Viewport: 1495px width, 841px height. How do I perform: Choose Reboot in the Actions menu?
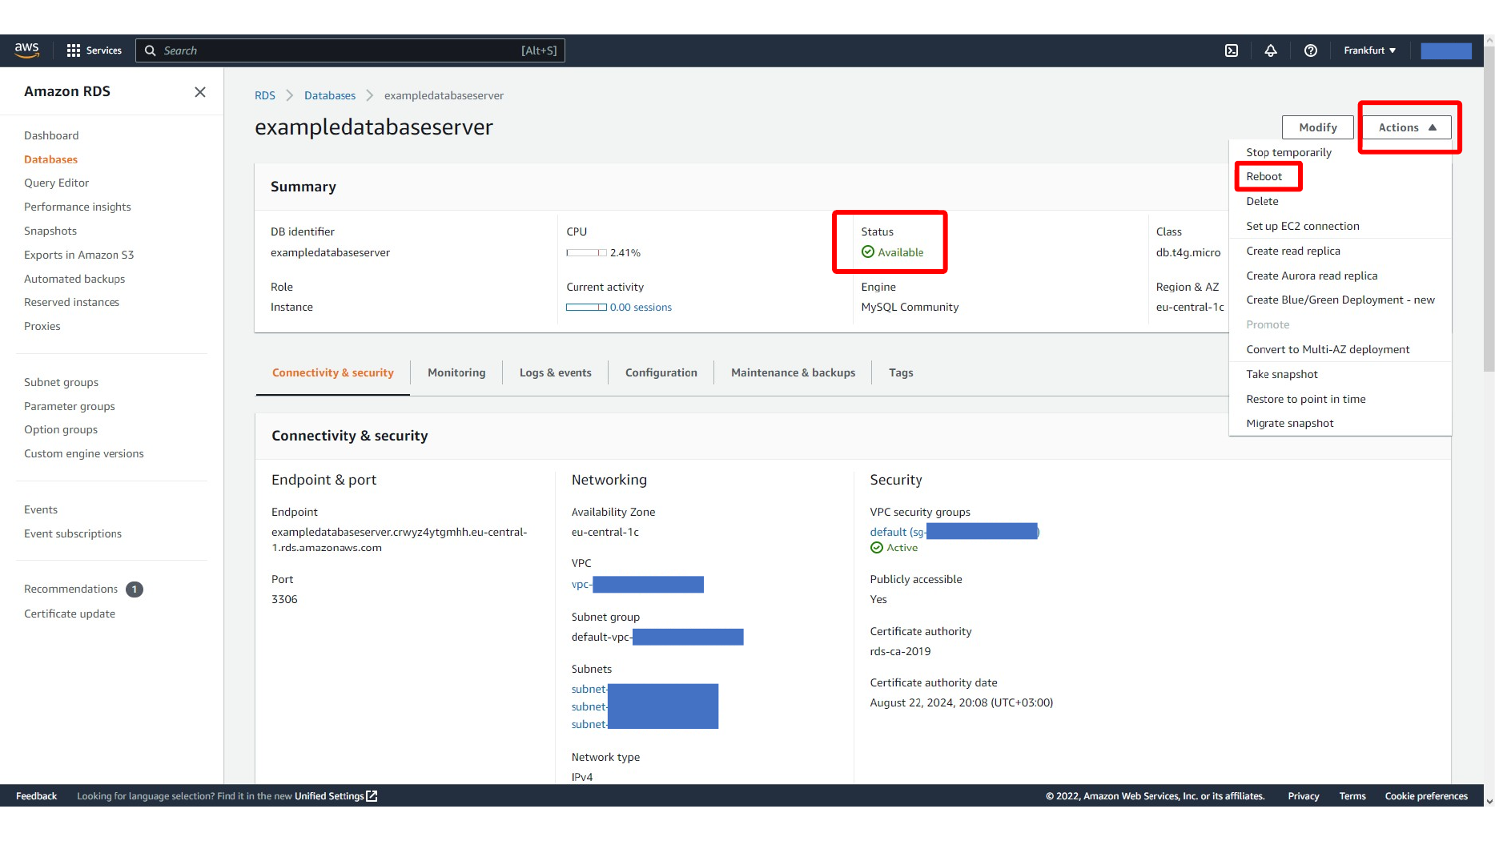pos(1264,176)
